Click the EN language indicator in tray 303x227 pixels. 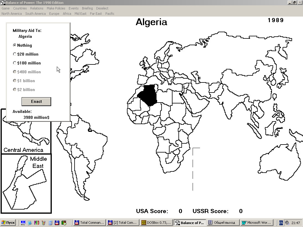coord(281,223)
